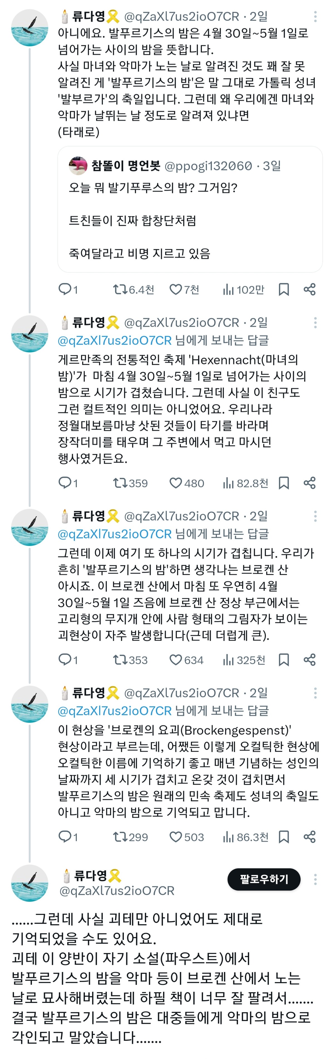Bookmark the Brockengespenst tweet

284,837
